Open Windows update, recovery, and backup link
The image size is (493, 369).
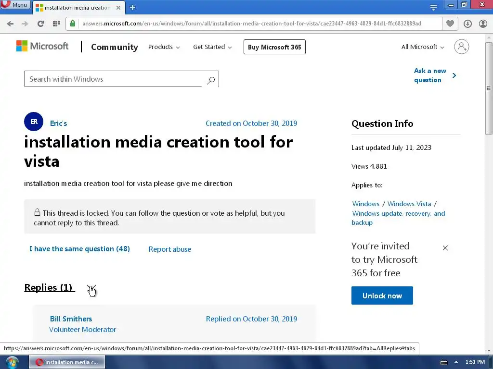[x=398, y=218]
